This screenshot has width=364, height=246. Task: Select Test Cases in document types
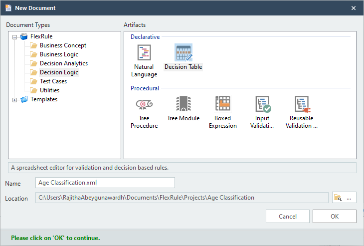53,81
